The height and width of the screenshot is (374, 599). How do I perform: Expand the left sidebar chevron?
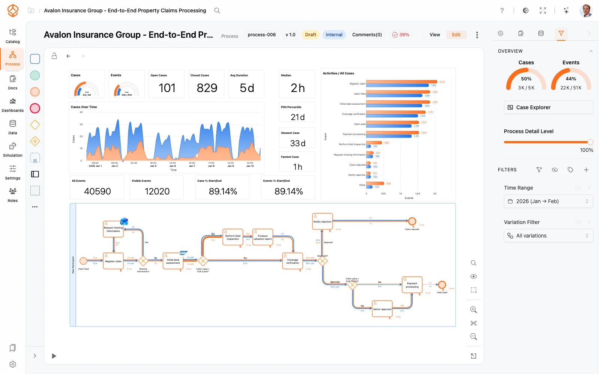tap(35, 356)
